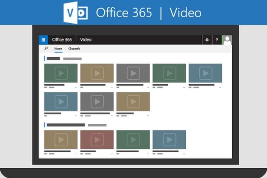Screen dimensions: 267x178
Task: Click the Office 365 link in the black header
Action: (62, 40)
